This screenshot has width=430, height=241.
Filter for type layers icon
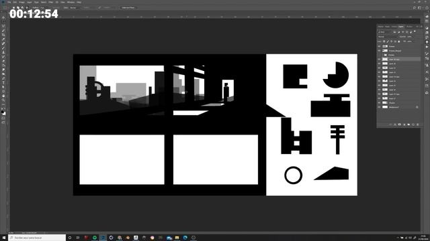(x=403, y=32)
